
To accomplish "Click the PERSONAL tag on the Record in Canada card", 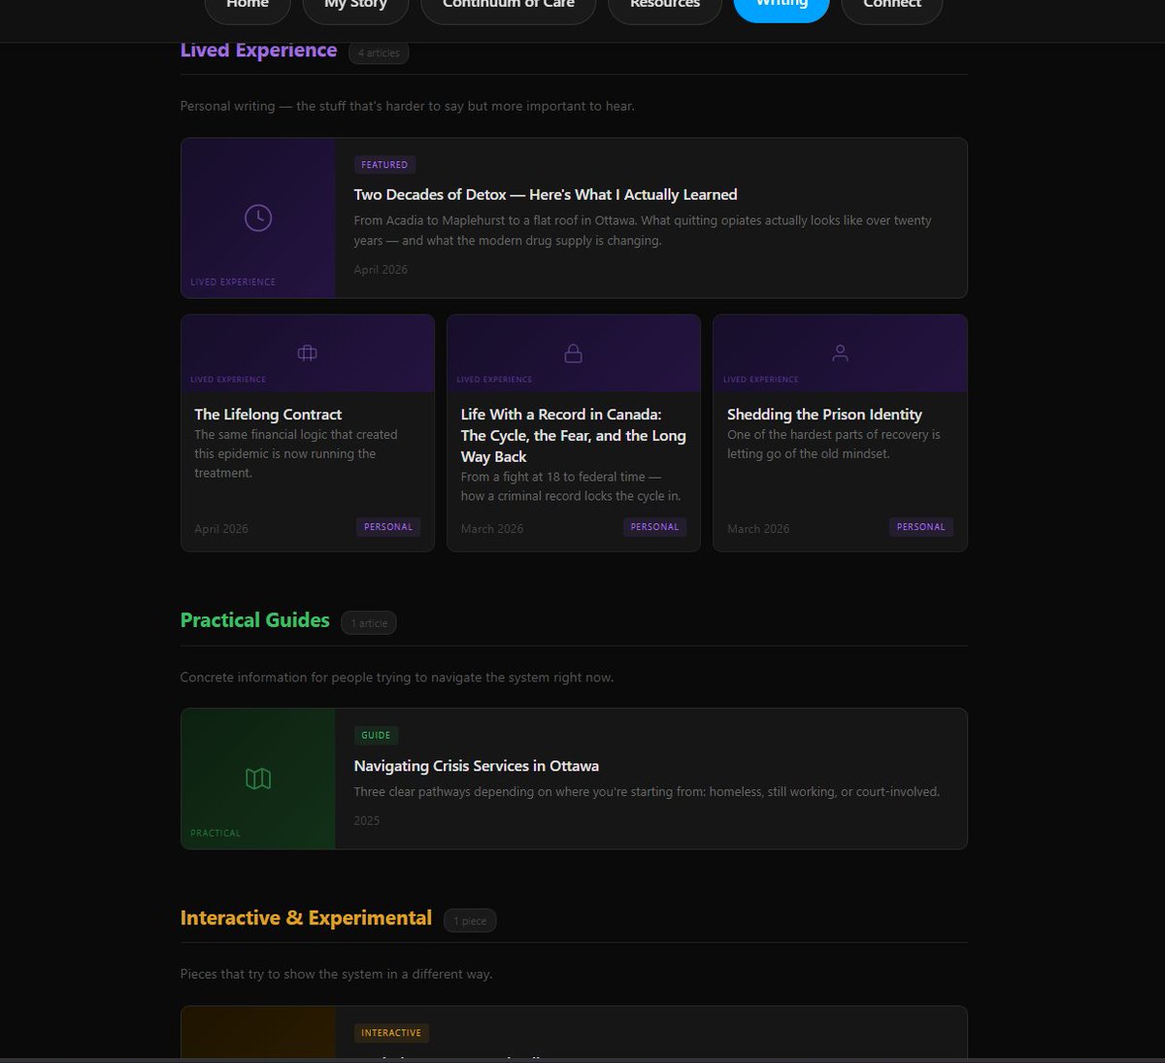I will 654,527.
